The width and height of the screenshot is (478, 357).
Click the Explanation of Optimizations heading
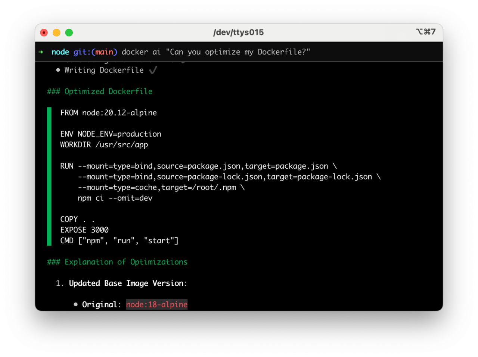click(x=117, y=262)
